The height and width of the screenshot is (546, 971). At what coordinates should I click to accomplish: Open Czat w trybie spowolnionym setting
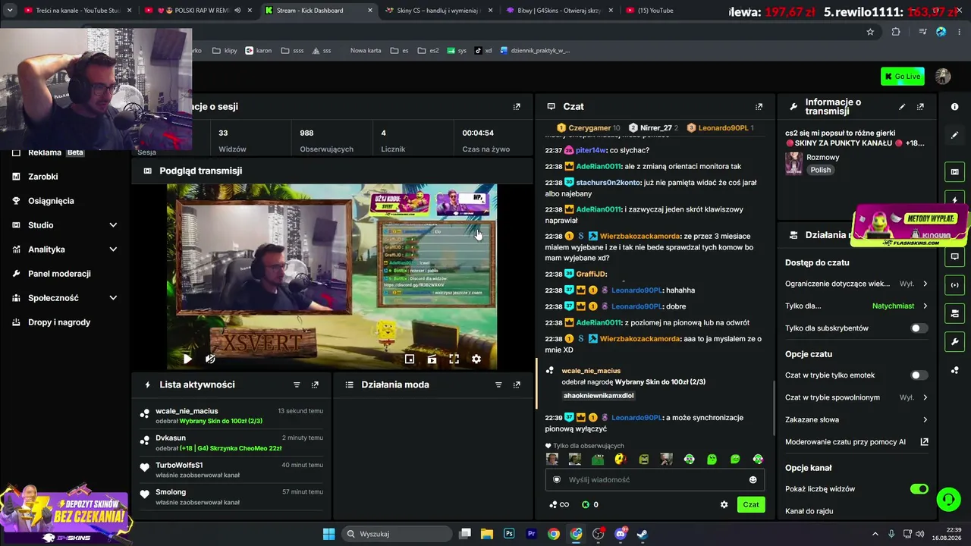[x=856, y=397]
